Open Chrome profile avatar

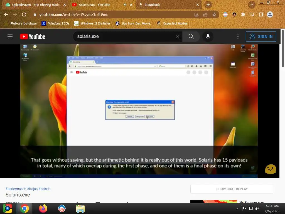point(270,14)
